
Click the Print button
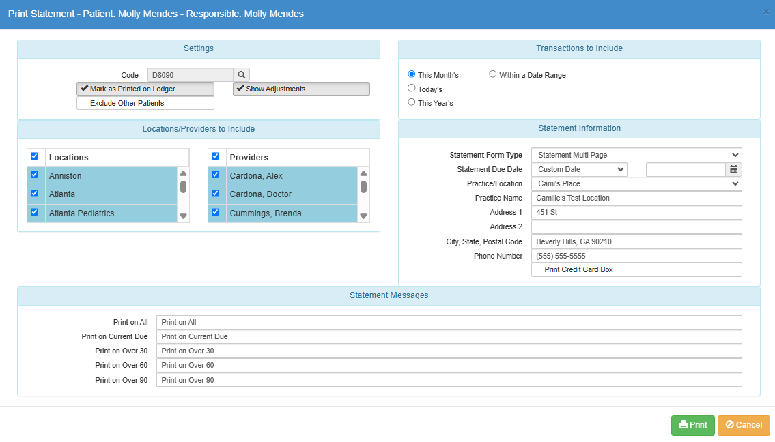(x=693, y=425)
